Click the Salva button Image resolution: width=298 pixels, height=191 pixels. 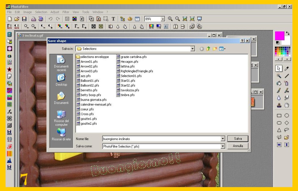coord(238,139)
